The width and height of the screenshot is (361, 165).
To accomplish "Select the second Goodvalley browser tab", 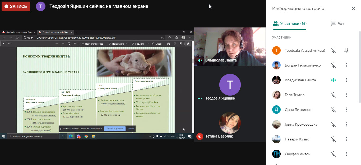I will [55, 32].
